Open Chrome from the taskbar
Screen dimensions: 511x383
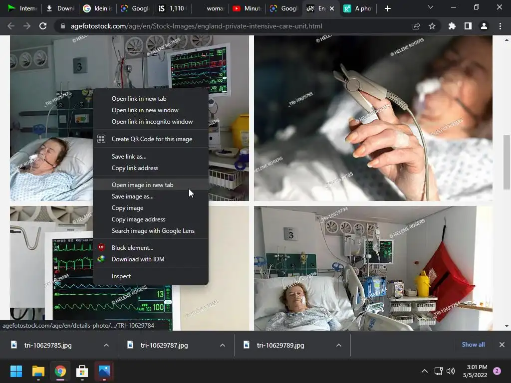pyautogui.click(x=60, y=371)
